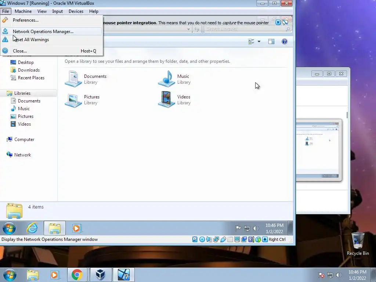Open Recent Places in sidebar
Image resolution: width=376 pixels, height=282 pixels.
tap(31, 78)
